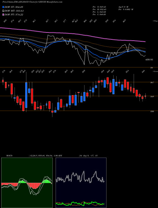Screen dimensions: 158x208
Task: Click the '367' price axis label
Action: coord(152,83)
